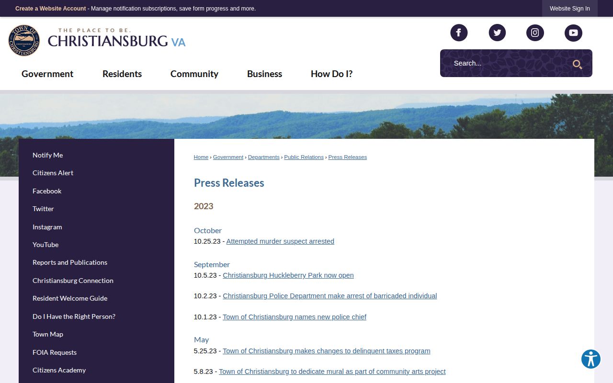Open the Business menu
Image resolution: width=613 pixels, height=383 pixels.
264,74
